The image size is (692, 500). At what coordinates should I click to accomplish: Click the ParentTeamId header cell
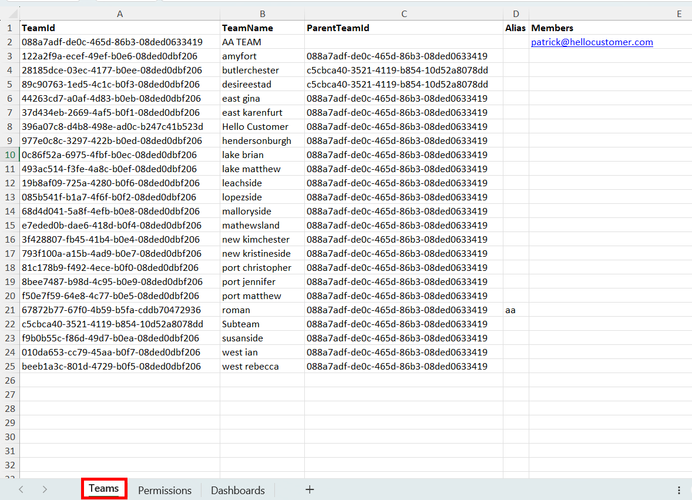pos(404,28)
